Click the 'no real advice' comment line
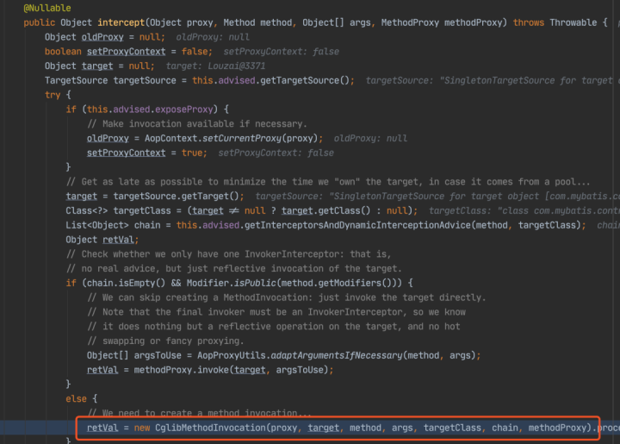This screenshot has height=444, width=620. (x=233, y=269)
